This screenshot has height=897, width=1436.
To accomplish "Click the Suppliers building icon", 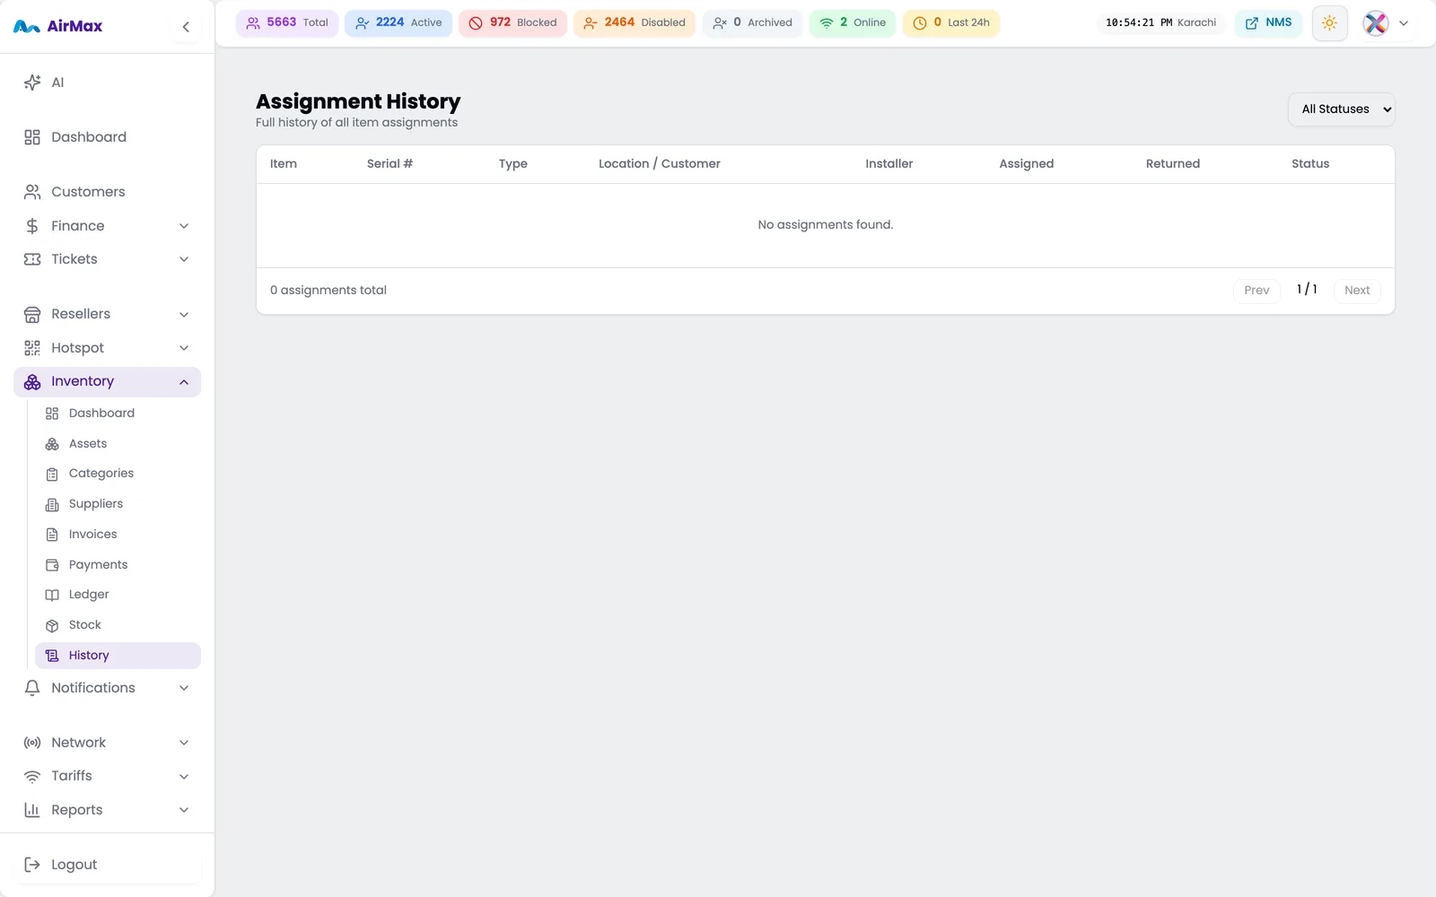I will (52, 504).
